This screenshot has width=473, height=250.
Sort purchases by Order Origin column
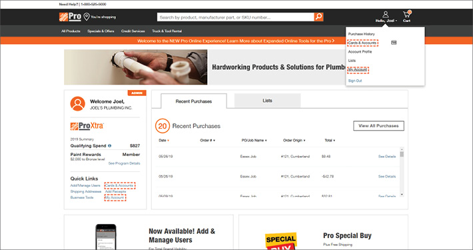pyautogui.click(x=294, y=141)
